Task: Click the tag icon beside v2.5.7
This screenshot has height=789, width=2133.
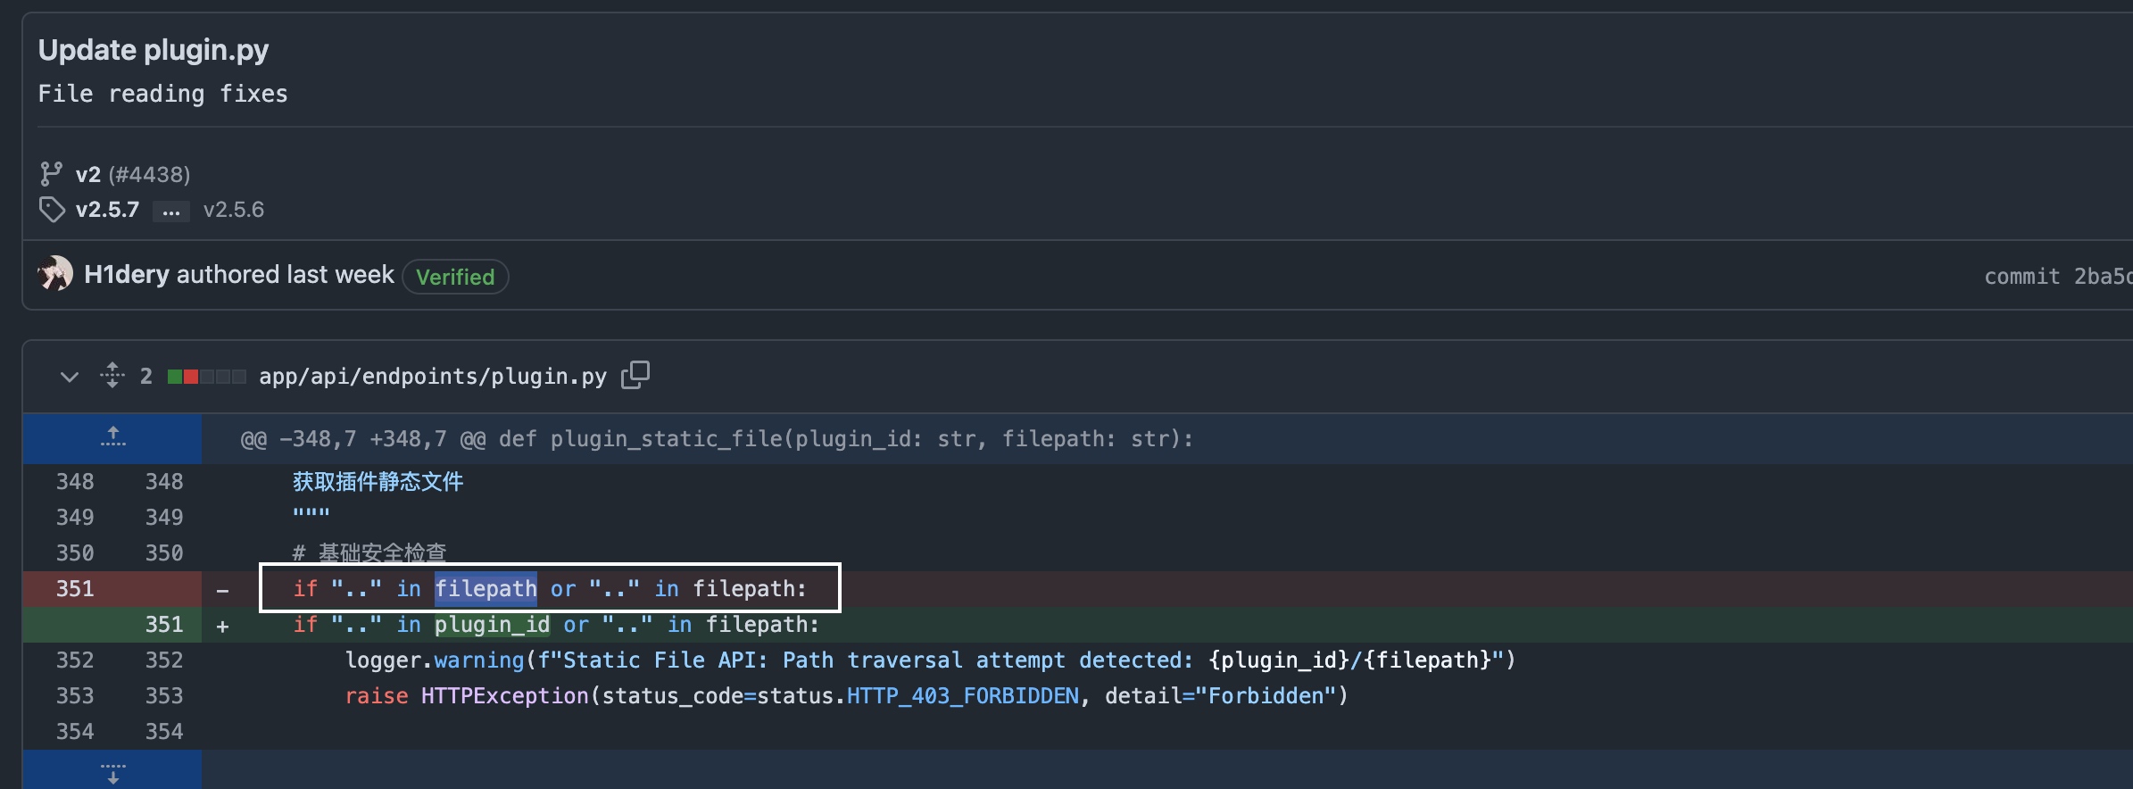Action: [x=52, y=210]
